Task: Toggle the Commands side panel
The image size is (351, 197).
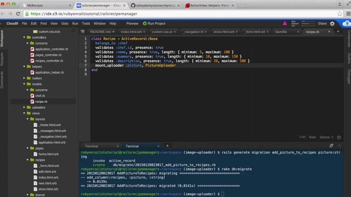Action: point(2,80)
